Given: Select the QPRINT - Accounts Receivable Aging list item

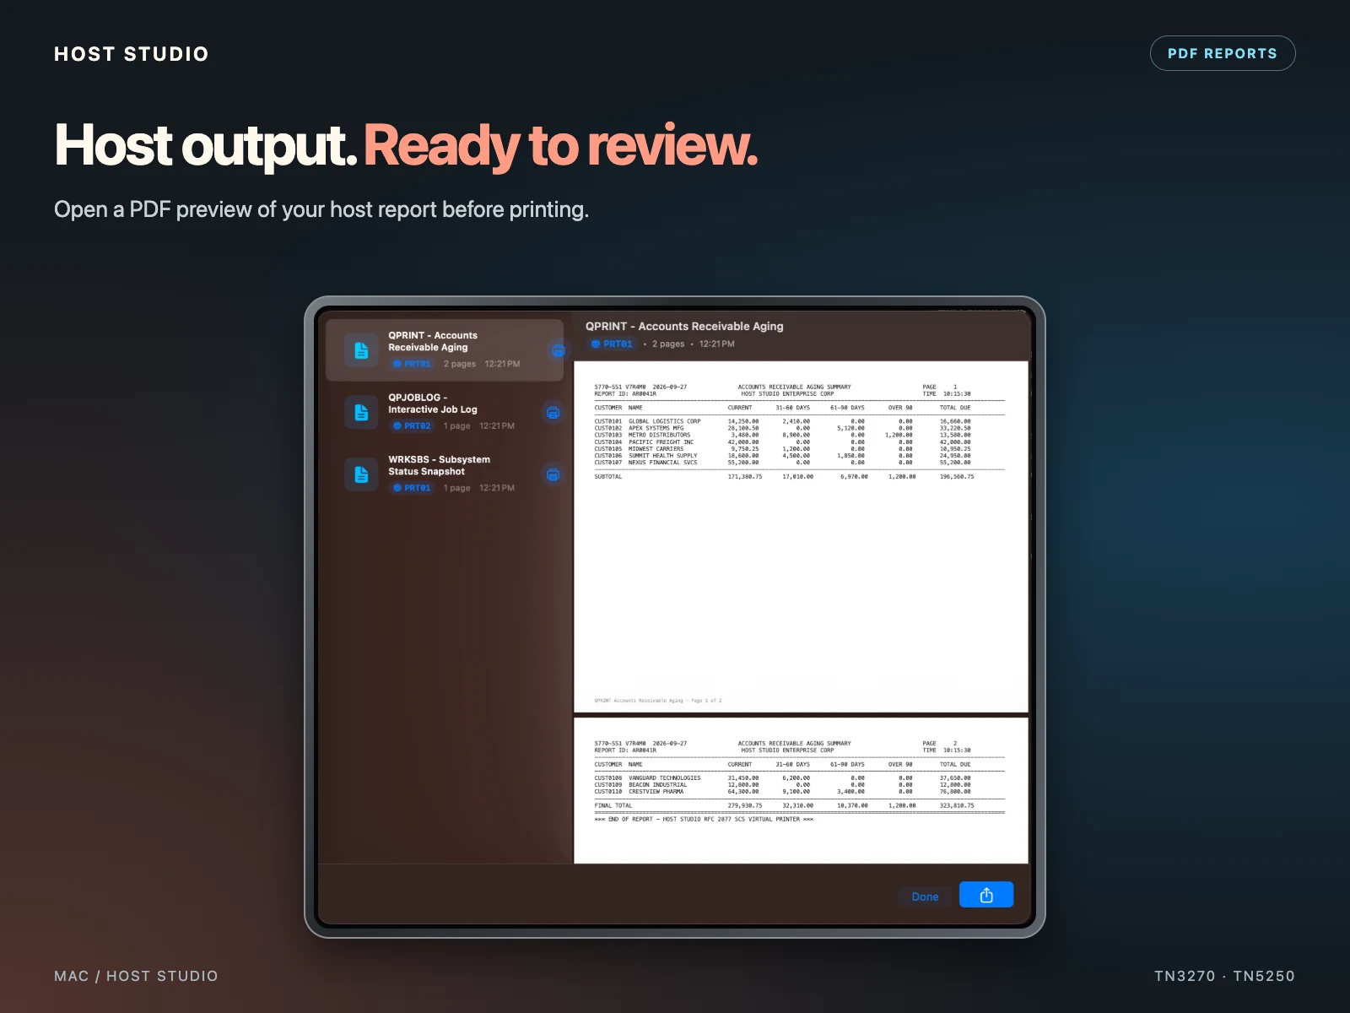Looking at the screenshot, I should click(445, 350).
